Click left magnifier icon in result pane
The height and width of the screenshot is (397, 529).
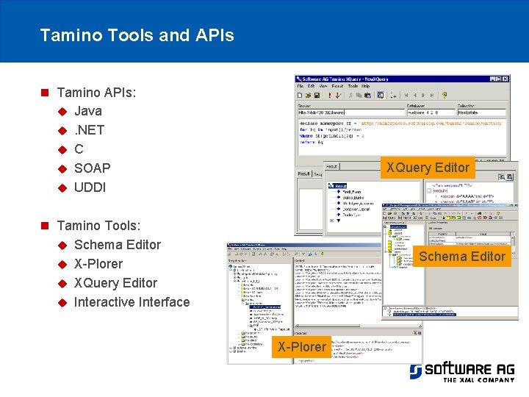coord(502,177)
